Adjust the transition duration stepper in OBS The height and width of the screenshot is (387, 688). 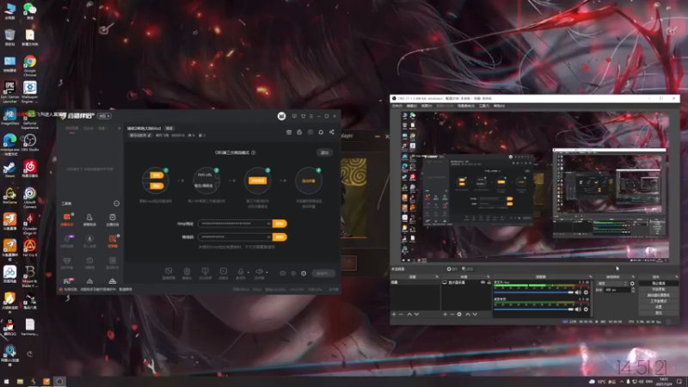tap(633, 290)
